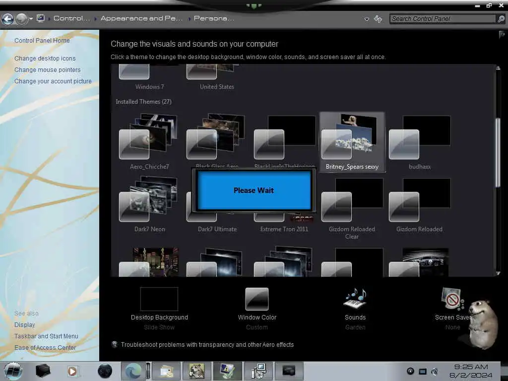Select the BlackLineInTheHorizon theme thumbnail
508x381 pixels.
click(x=284, y=137)
